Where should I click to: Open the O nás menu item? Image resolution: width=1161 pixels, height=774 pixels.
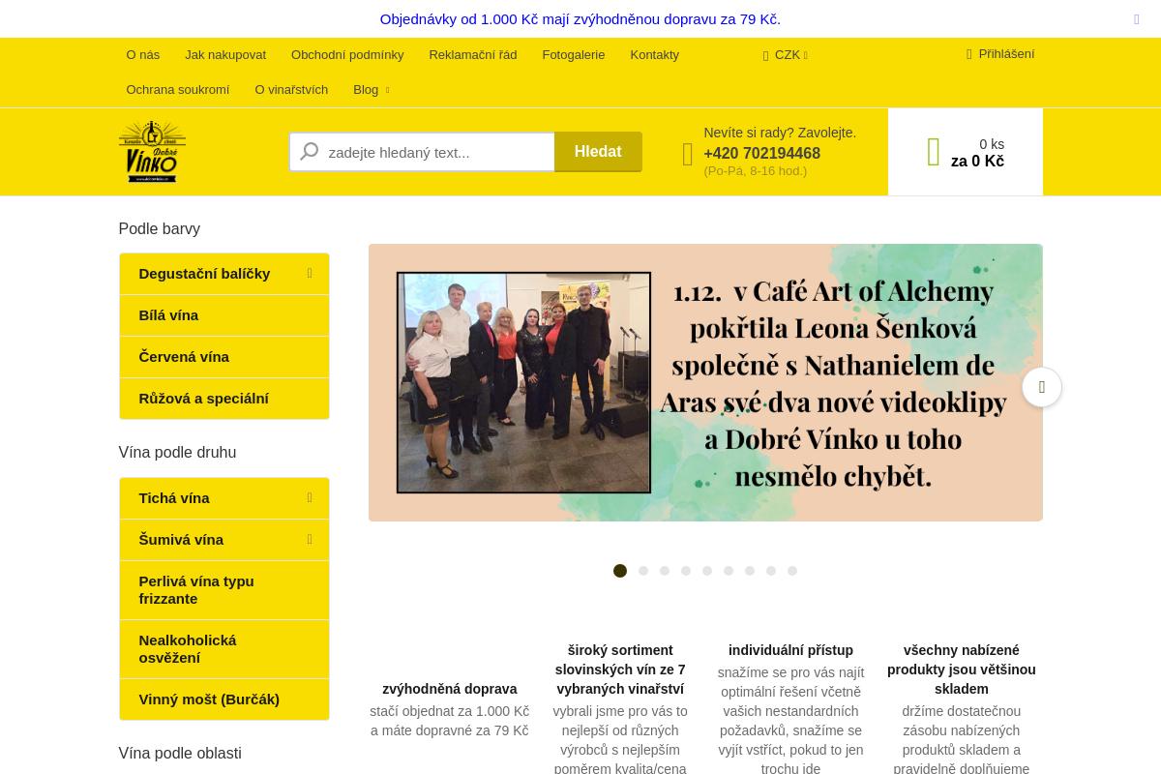pos(143,55)
